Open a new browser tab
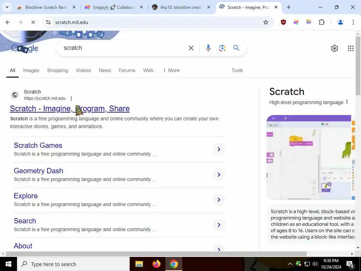This screenshot has width=361, height=271. (x=288, y=7)
